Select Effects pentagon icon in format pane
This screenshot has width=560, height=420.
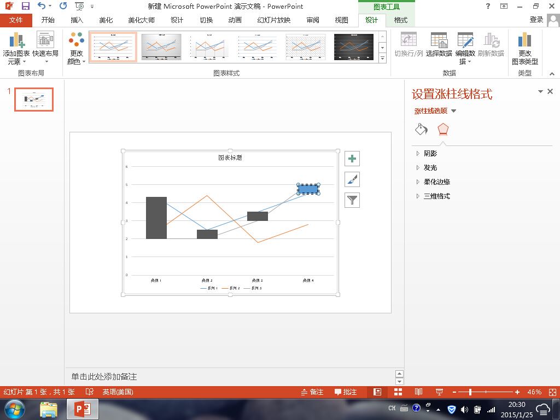(443, 129)
